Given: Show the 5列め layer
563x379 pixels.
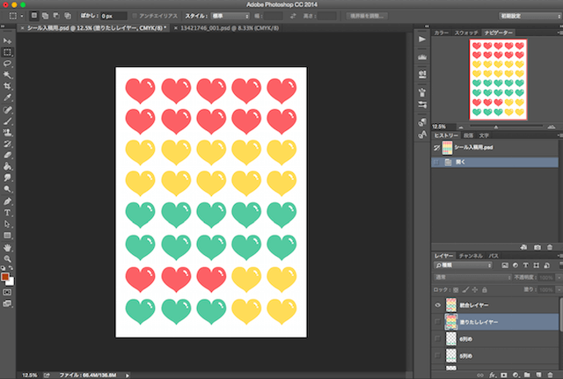Looking at the screenshot, I should tap(437, 355).
